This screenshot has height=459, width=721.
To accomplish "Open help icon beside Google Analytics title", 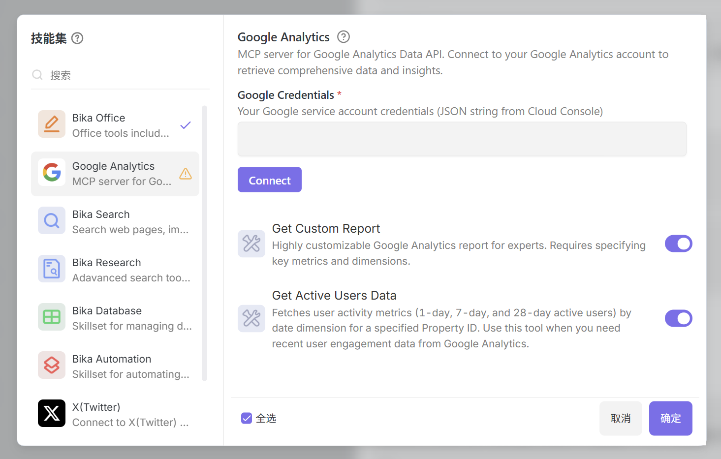I will point(344,37).
